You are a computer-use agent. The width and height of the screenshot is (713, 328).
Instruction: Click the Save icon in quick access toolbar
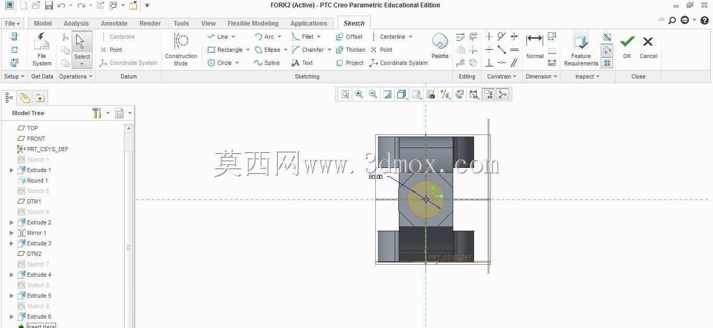(49, 5)
